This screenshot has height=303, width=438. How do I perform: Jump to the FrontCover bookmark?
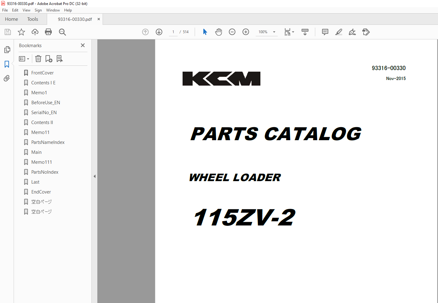click(x=42, y=73)
